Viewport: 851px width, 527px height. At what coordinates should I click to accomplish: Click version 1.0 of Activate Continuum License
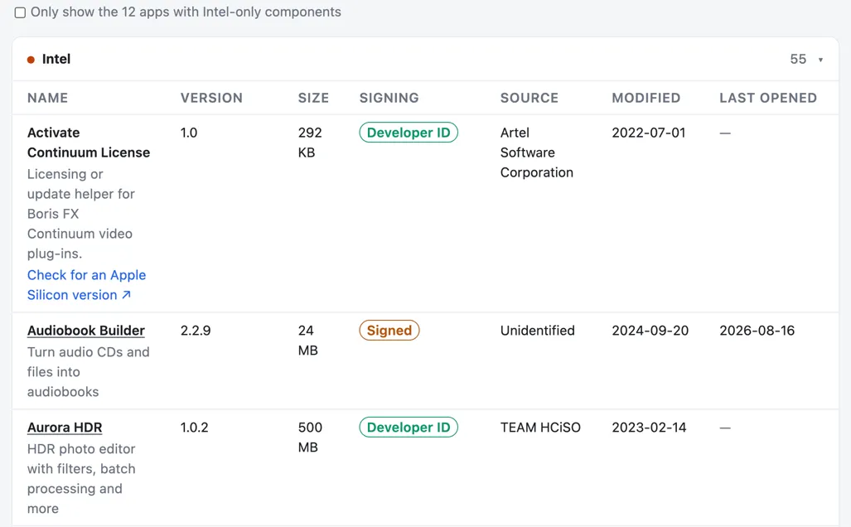[189, 133]
